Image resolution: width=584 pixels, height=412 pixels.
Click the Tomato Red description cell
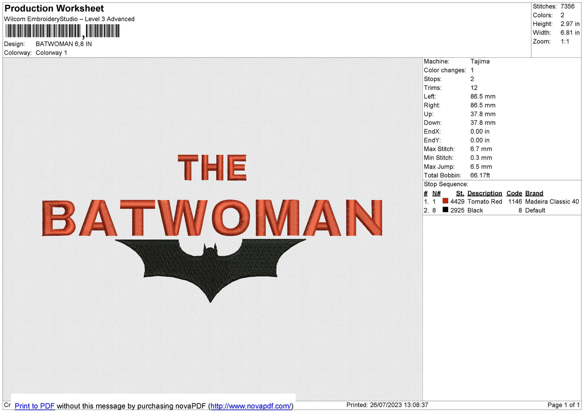tap(485, 202)
